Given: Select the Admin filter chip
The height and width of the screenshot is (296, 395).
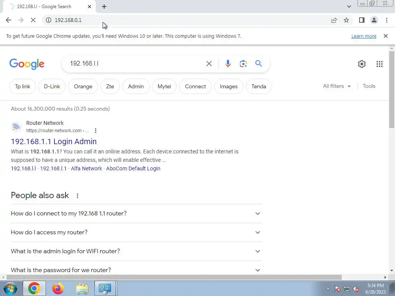Looking at the screenshot, I should pyautogui.click(x=136, y=86).
